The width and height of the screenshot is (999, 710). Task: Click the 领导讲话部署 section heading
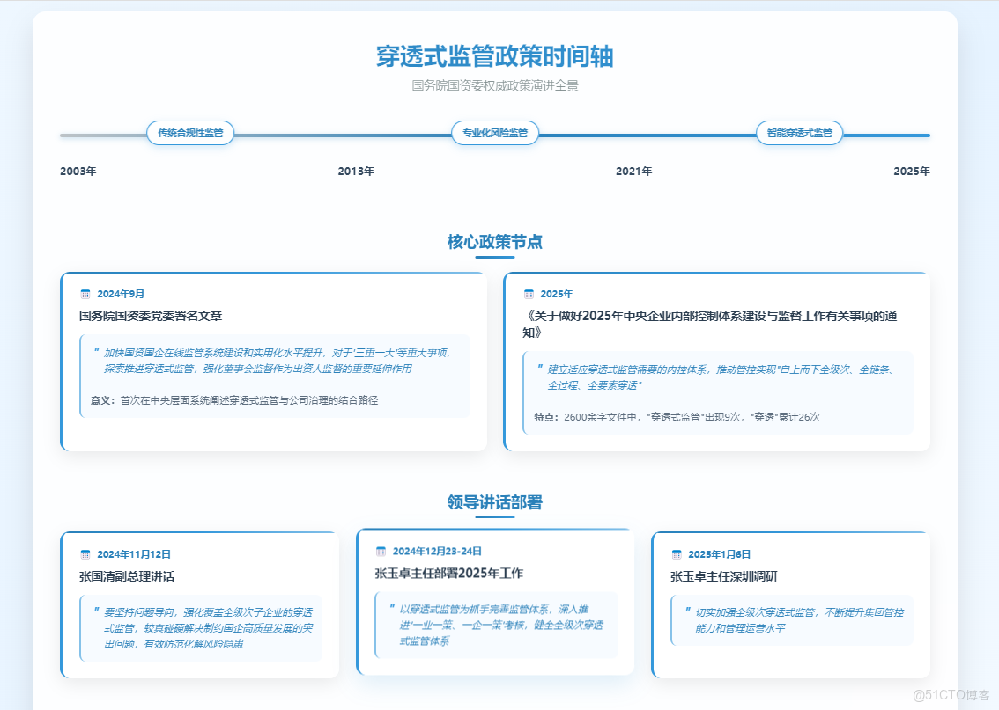pyautogui.click(x=494, y=503)
